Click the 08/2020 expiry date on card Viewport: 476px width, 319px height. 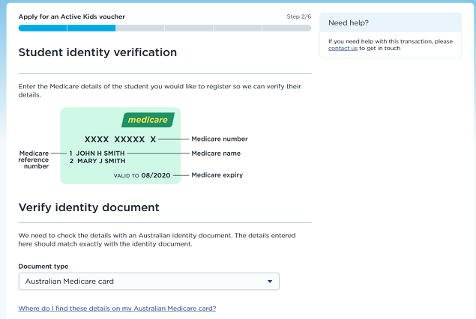click(x=156, y=175)
